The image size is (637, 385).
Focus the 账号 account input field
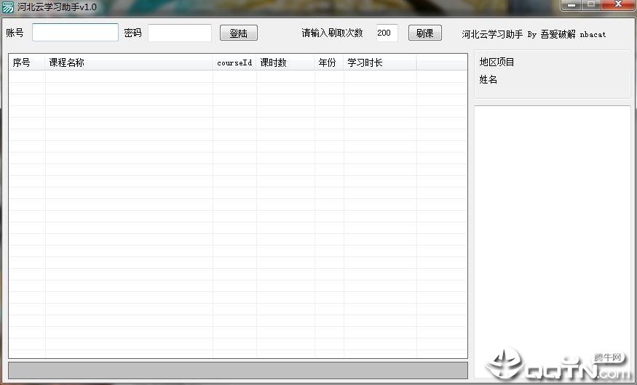coord(75,33)
